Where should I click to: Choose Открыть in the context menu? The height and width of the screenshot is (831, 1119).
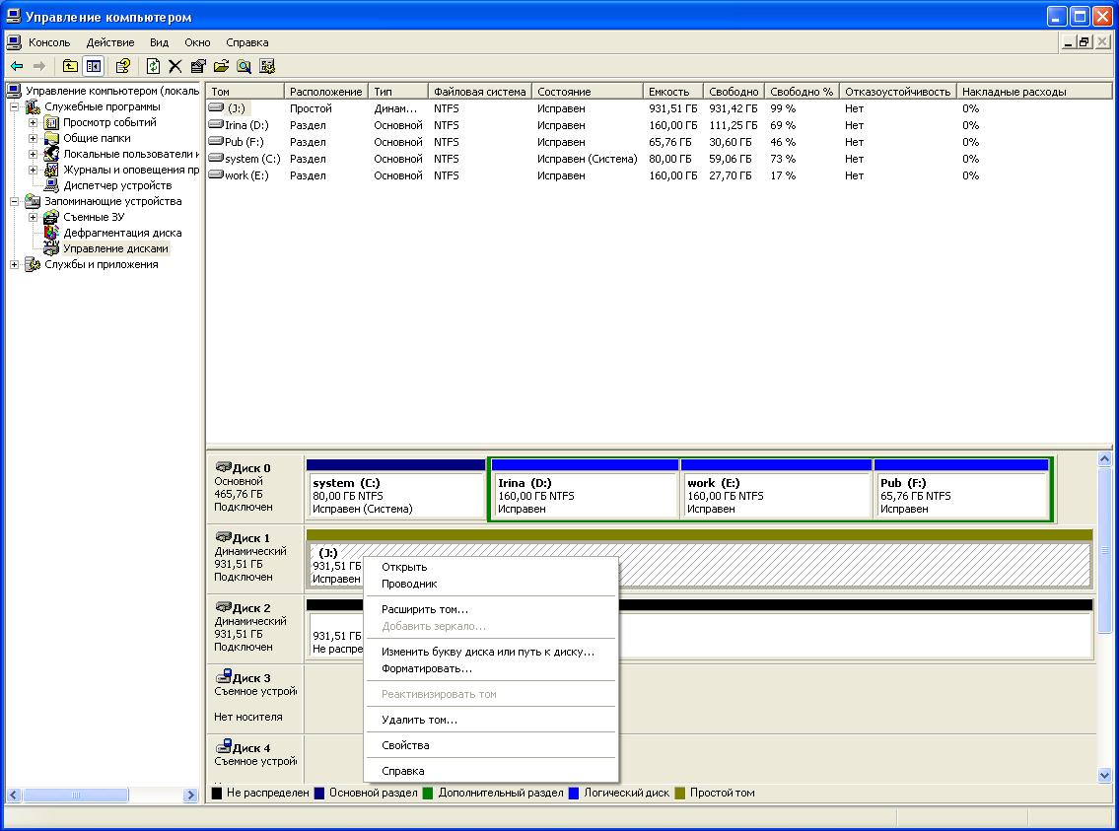point(490,567)
